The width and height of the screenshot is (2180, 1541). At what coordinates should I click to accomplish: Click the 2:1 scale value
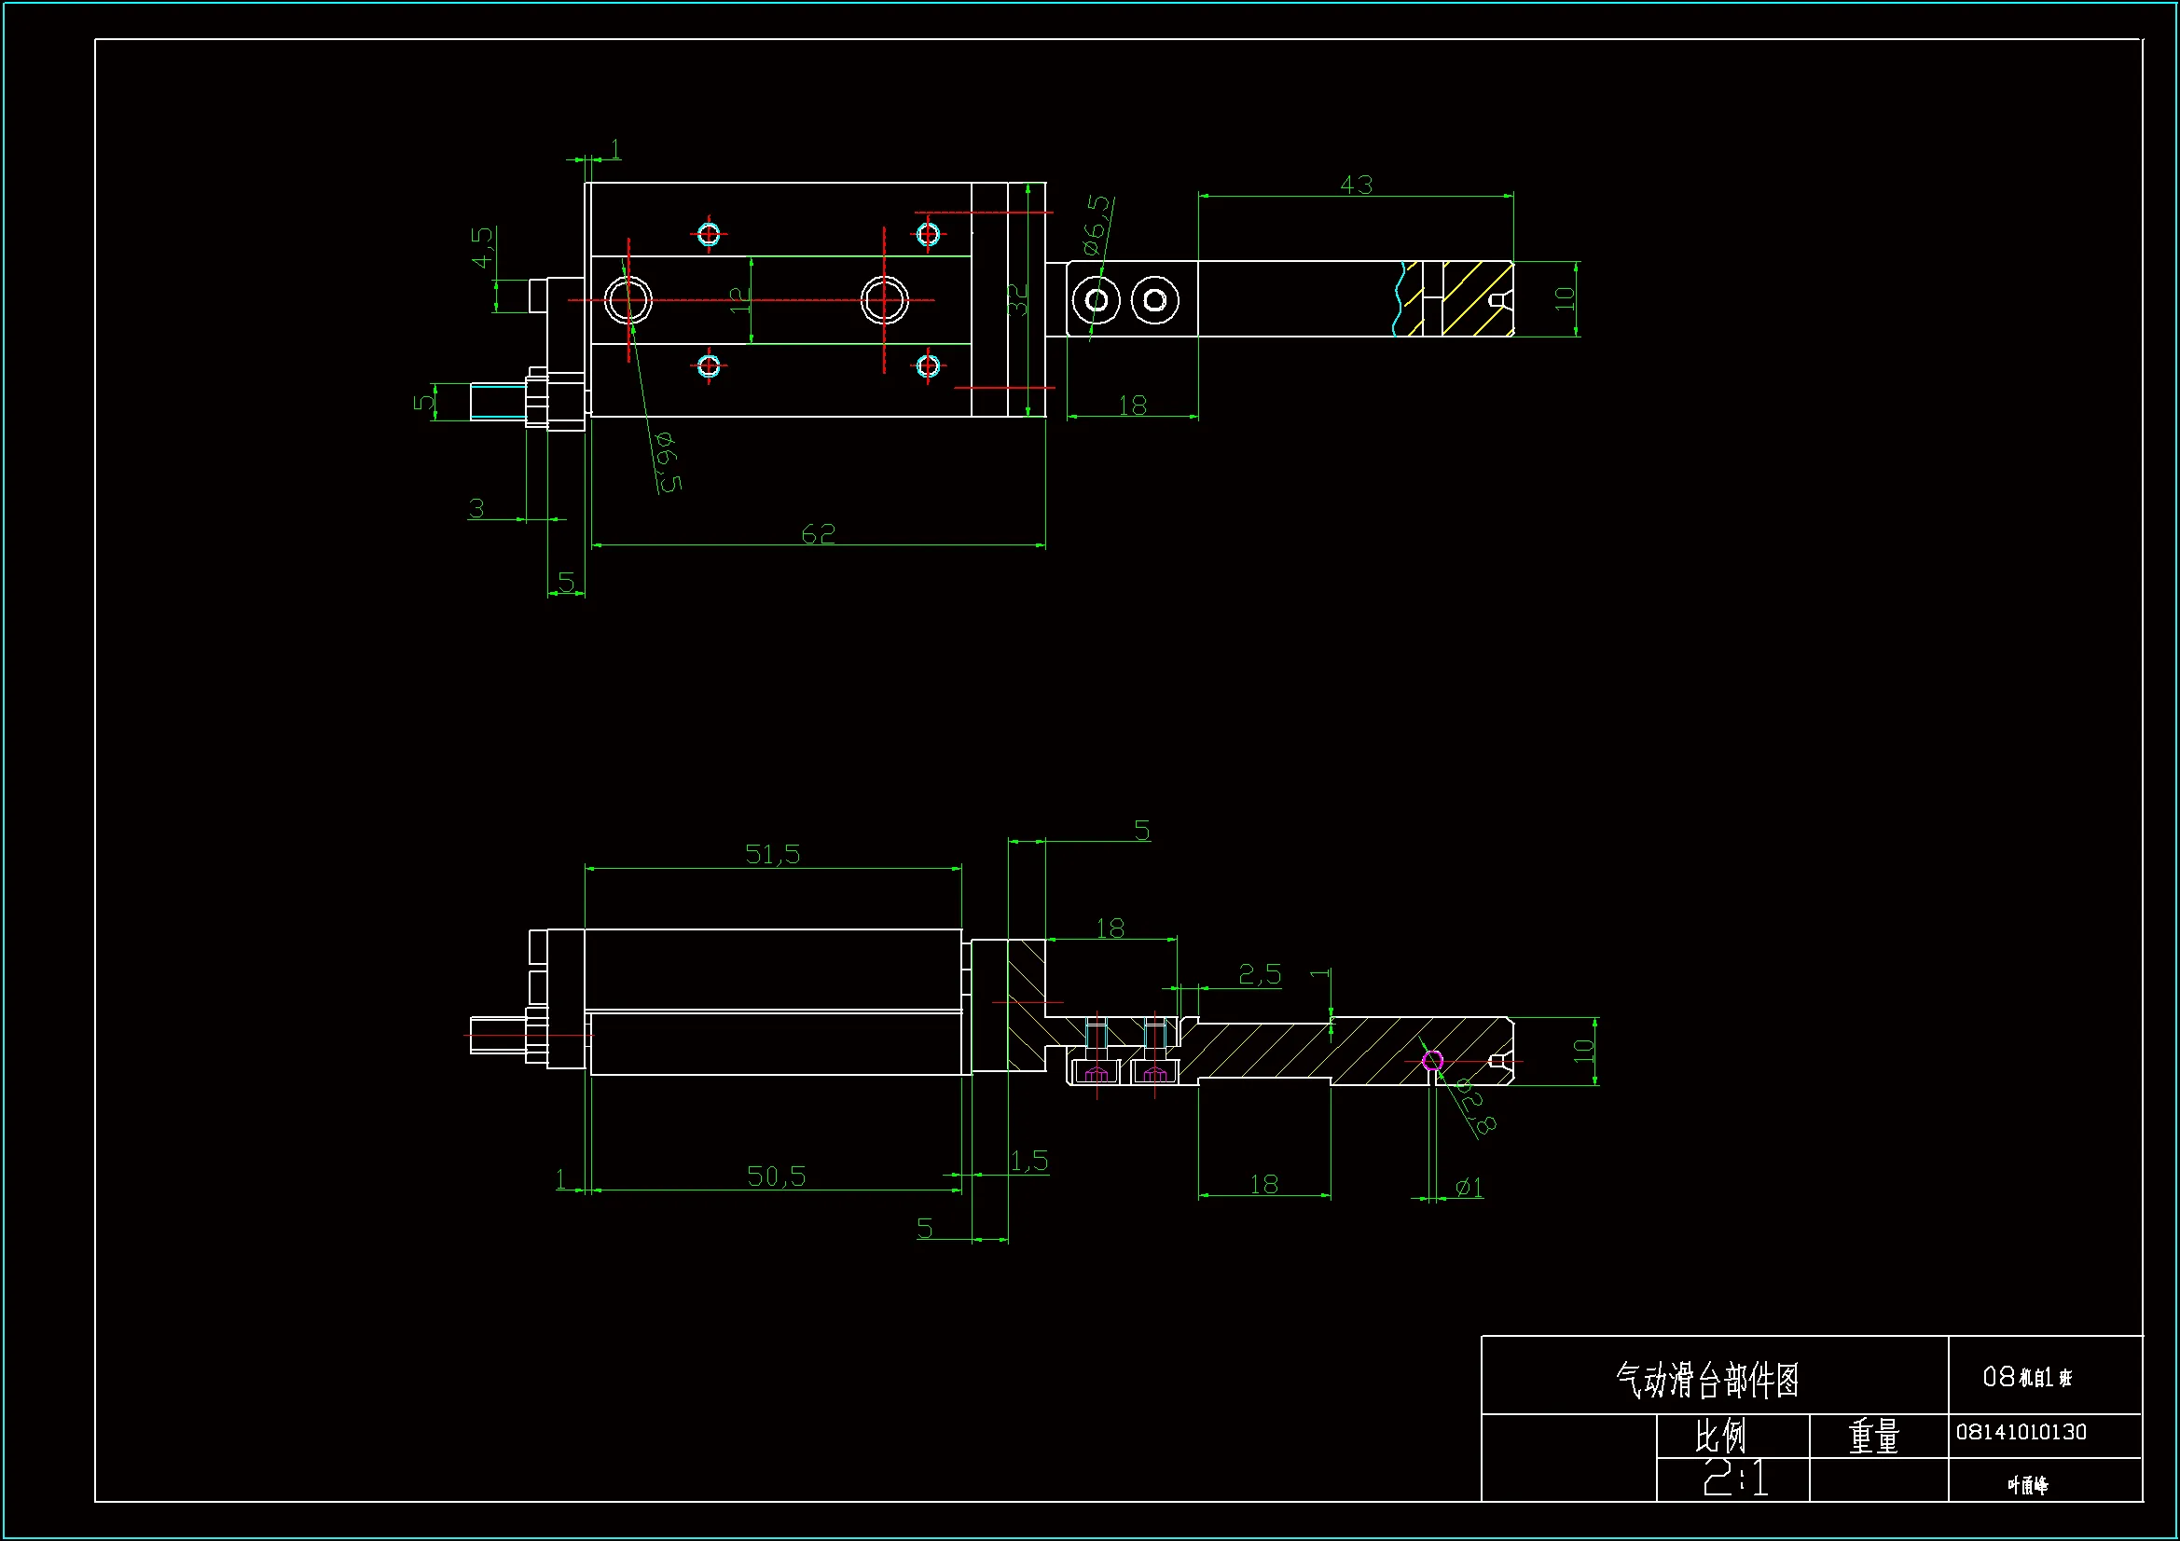pos(1734,1479)
